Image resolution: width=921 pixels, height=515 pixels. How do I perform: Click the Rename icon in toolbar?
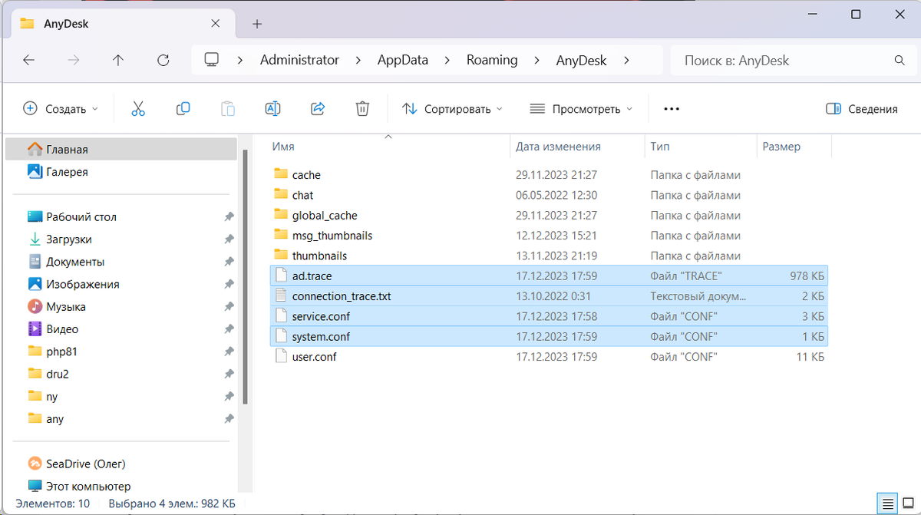(272, 109)
